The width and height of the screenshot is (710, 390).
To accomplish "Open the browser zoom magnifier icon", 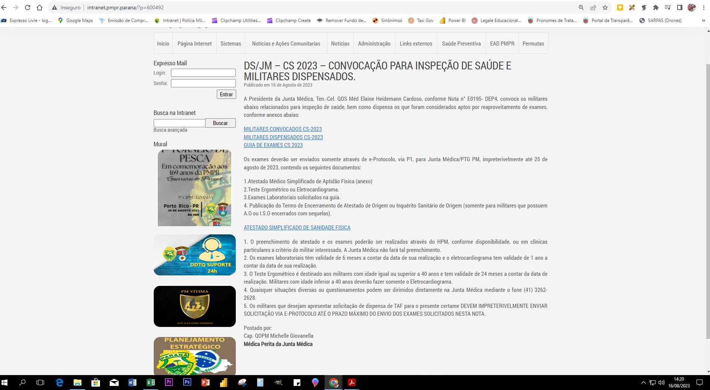I will tap(581, 7).
